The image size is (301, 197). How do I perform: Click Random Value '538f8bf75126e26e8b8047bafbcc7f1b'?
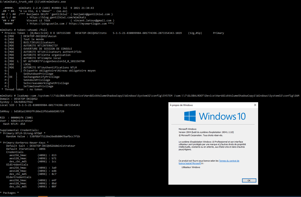click(x=55, y=137)
